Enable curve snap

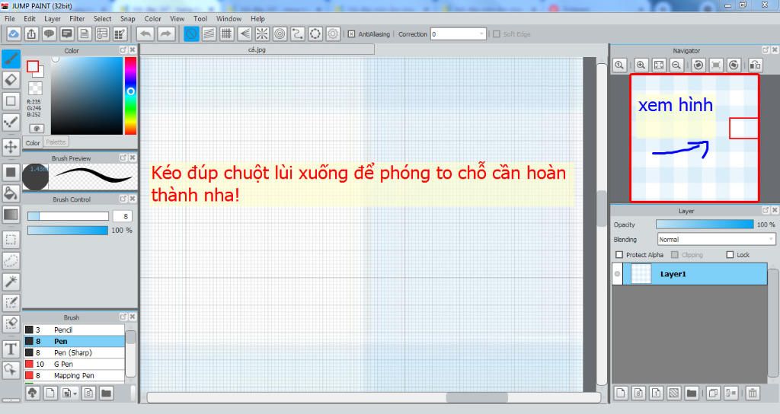[x=298, y=33]
